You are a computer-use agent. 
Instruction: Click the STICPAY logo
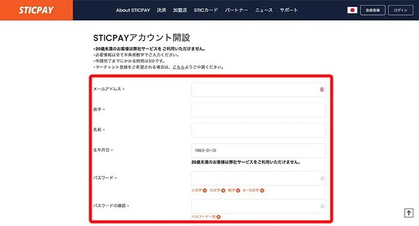tap(36, 10)
